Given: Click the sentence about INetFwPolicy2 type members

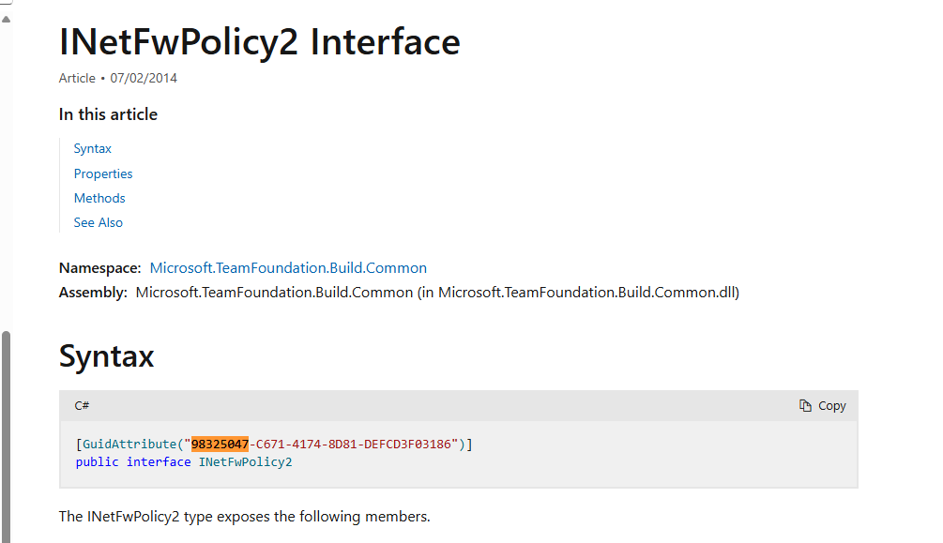Looking at the screenshot, I should click(x=244, y=517).
